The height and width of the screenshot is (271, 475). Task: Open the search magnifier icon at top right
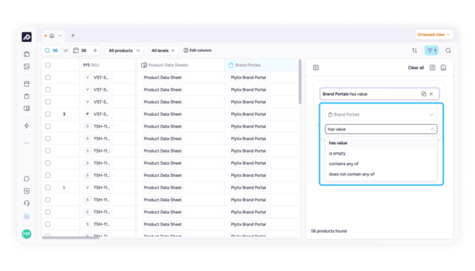(448, 50)
